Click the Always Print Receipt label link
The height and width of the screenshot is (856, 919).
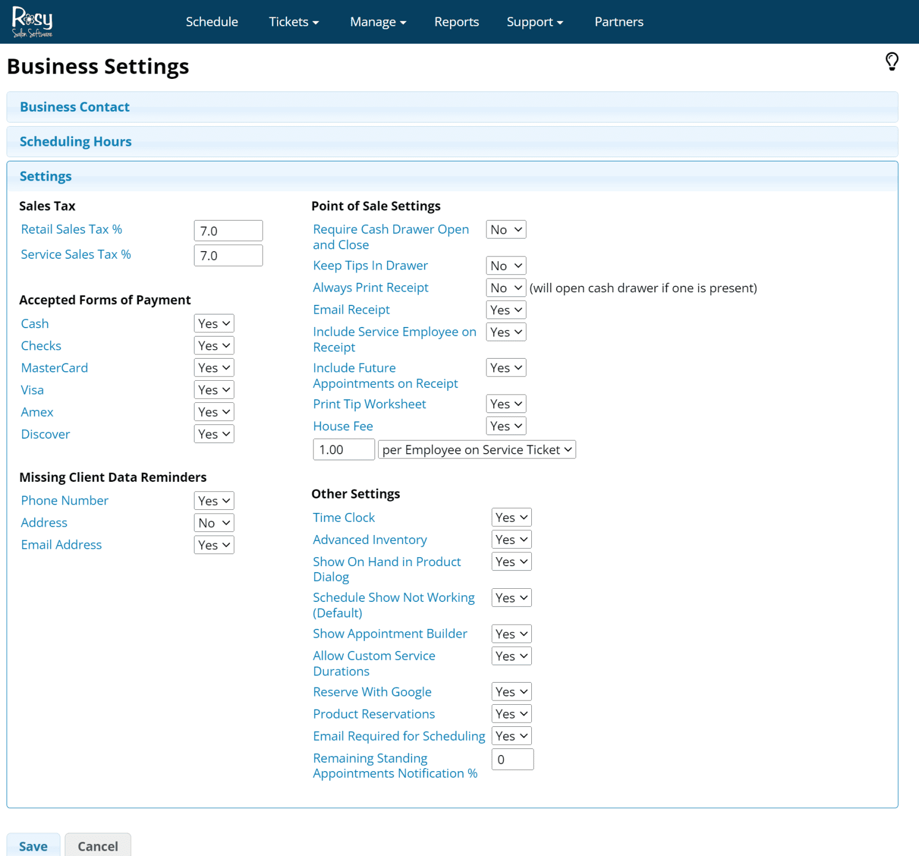pyautogui.click(x=370, y=288)
